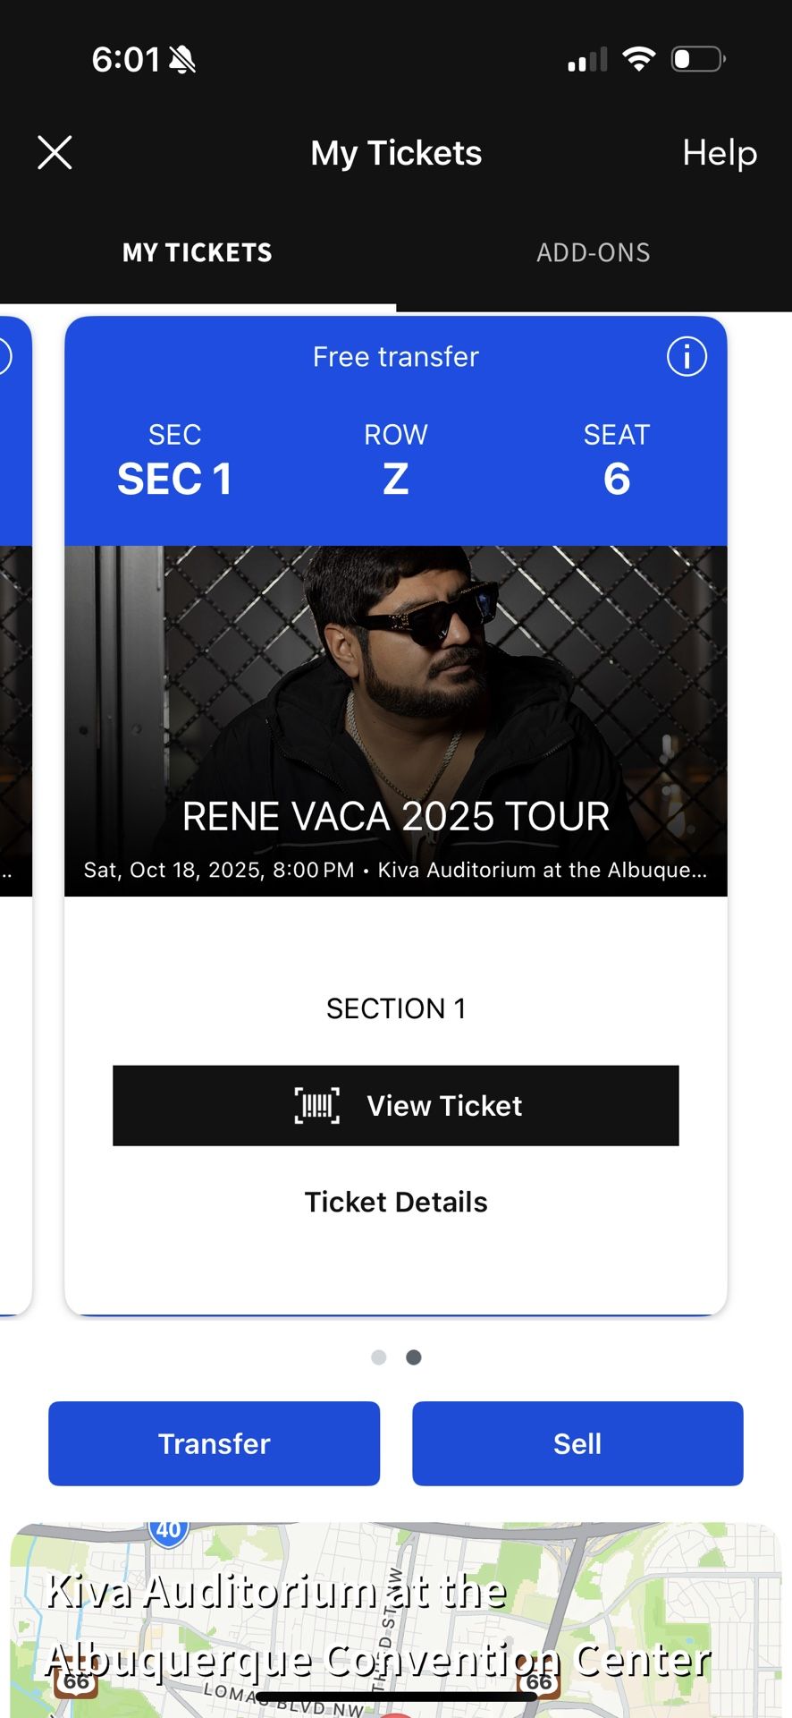792x1718 pixels.
Task: Switch to the ADD-ONS tab
Action: (x=594, y=253)
